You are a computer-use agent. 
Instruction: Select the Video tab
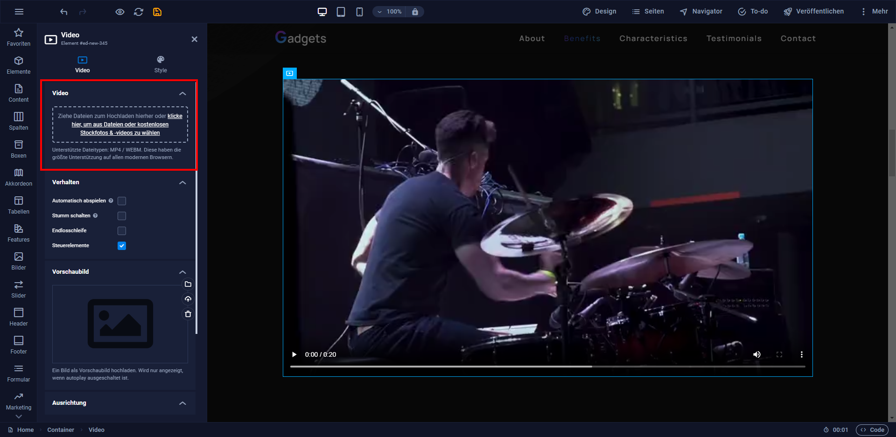[83, 64]
